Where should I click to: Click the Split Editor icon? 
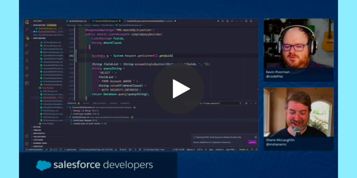[x=251, y=21]
